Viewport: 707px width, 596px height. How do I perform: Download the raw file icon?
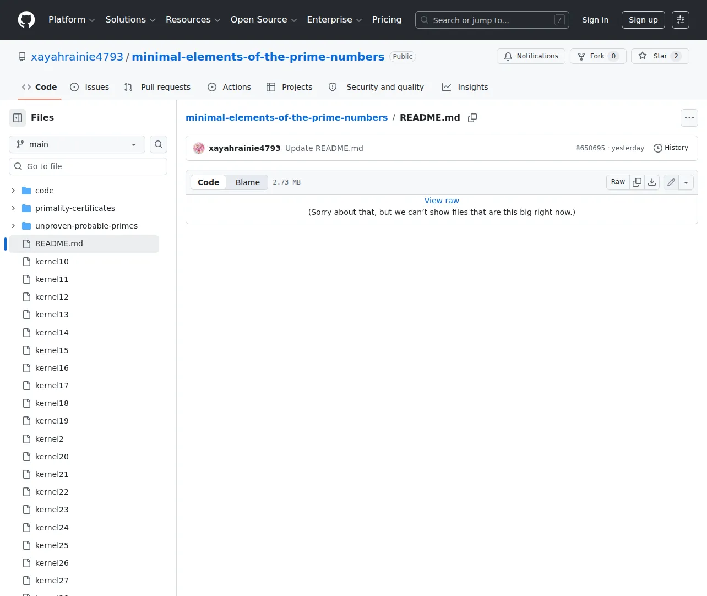652,182
